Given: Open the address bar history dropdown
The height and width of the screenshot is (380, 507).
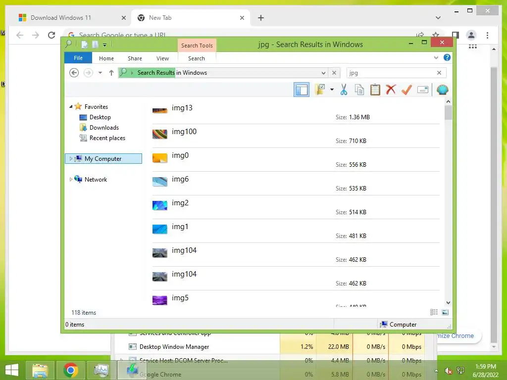Looking at the screenshot, I should [x=323, y=73].
